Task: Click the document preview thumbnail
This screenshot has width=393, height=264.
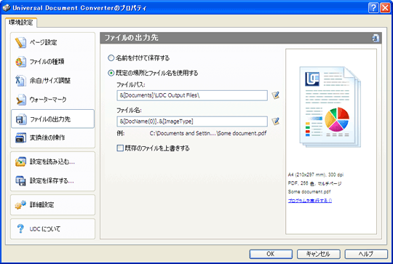Action: pyautogui.click(x=330, y=106)
